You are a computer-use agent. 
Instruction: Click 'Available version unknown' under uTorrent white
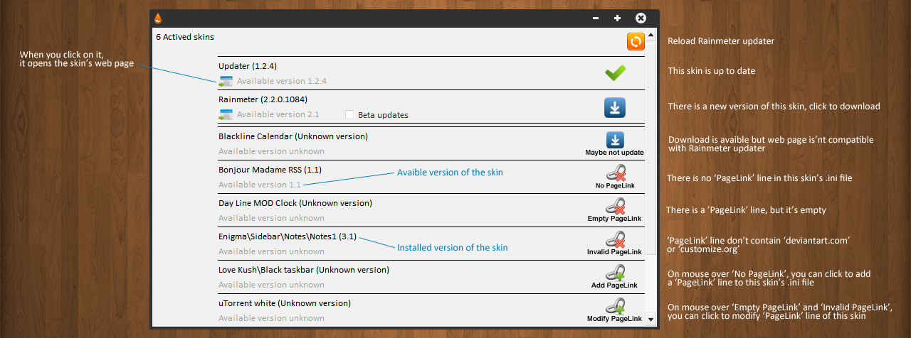271,318
